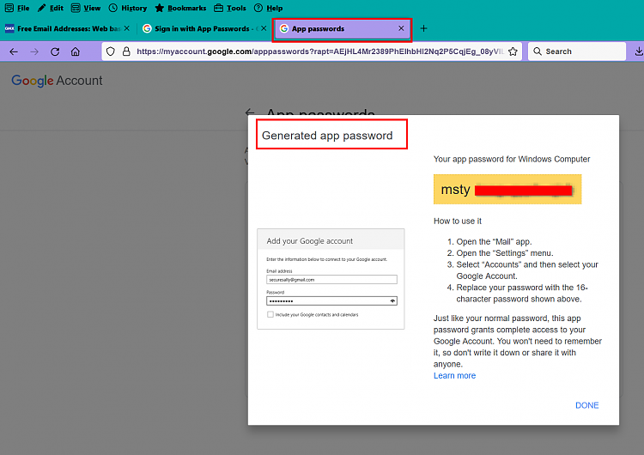Go to browser home page
The height and width of the screenshot is (455, 644).
76,52
